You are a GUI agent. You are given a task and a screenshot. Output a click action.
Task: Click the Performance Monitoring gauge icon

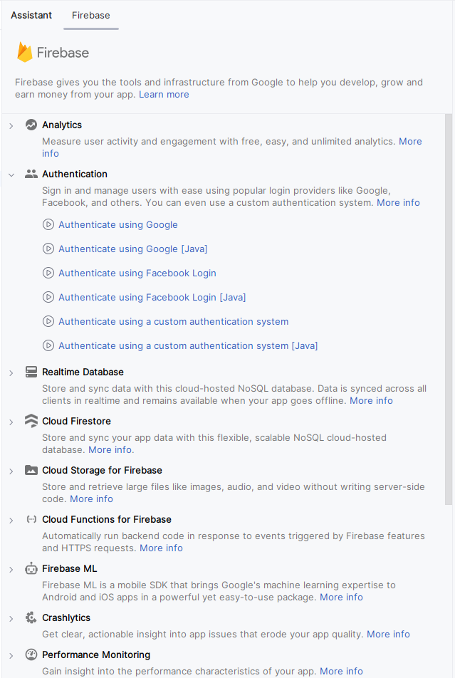point(31,654)
